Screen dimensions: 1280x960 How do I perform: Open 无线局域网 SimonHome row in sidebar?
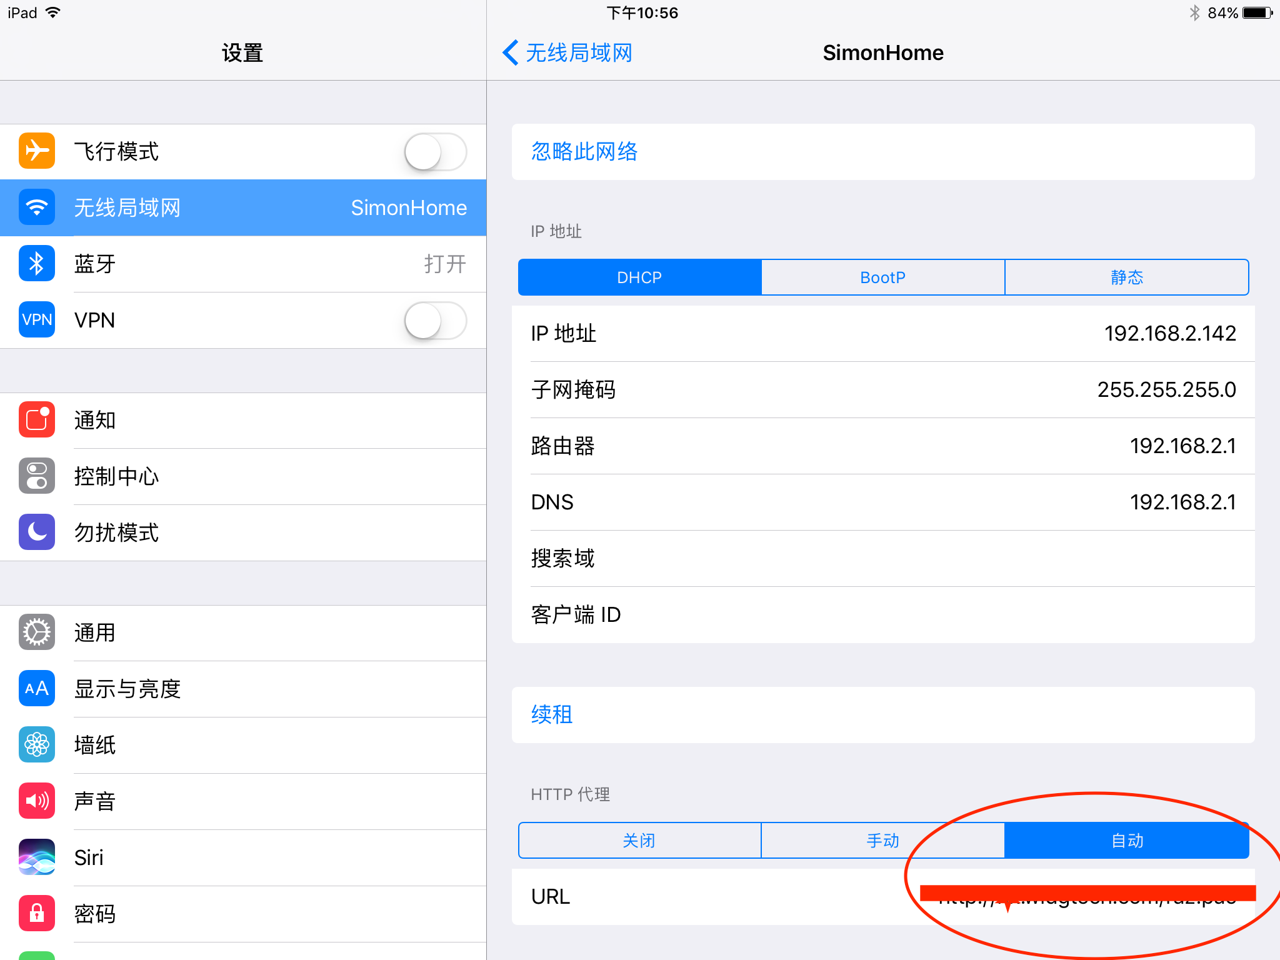point(243,207)
